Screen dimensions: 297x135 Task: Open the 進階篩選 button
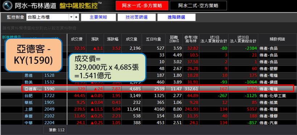pos(176,17)
